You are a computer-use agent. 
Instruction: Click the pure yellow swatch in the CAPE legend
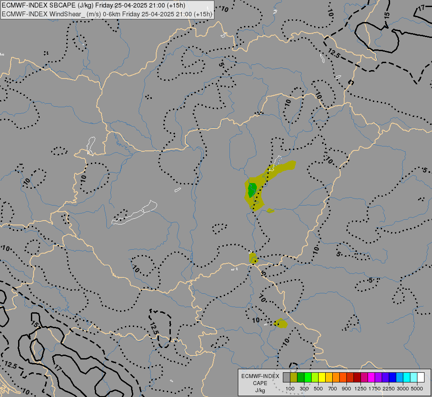click(322, 377)
